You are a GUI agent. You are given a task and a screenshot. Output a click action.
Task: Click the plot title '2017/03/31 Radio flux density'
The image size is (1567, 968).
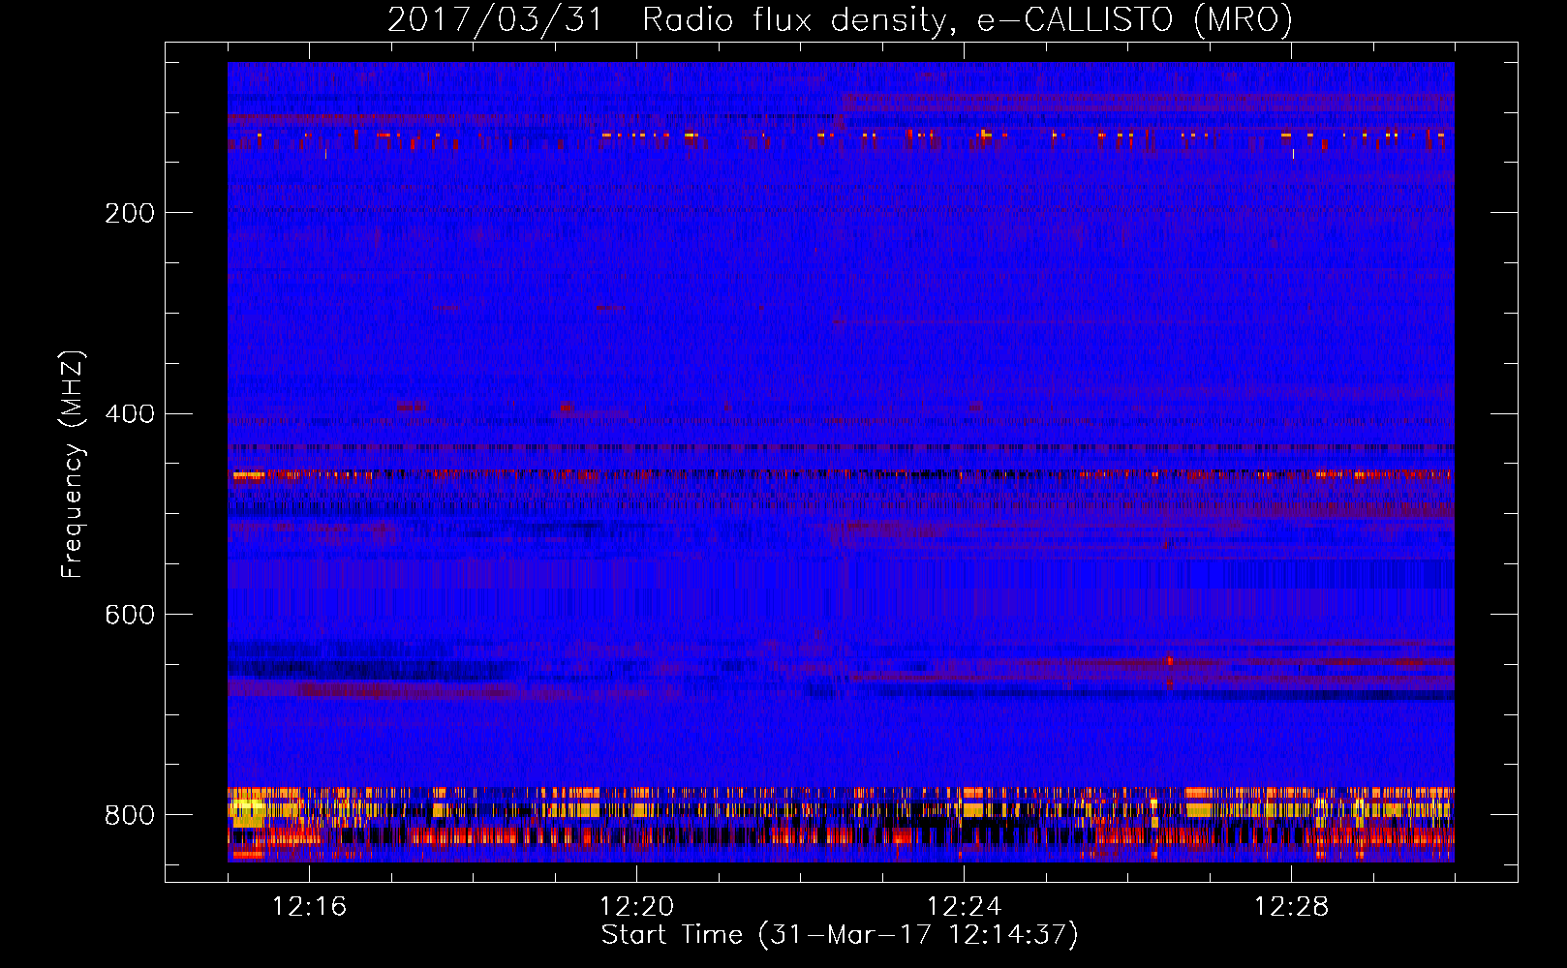840,19
